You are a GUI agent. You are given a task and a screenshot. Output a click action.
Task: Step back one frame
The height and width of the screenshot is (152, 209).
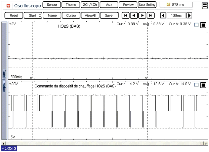134,15
